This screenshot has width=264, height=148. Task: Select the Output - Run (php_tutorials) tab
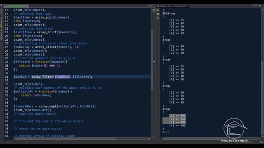pos(173,6)
